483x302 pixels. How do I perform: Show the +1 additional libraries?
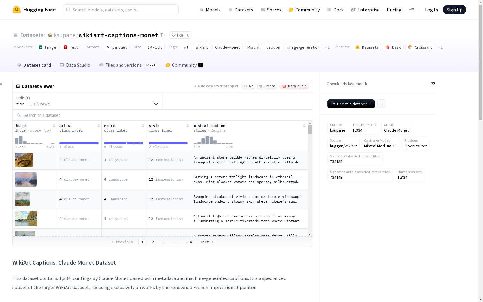(440, 47)
